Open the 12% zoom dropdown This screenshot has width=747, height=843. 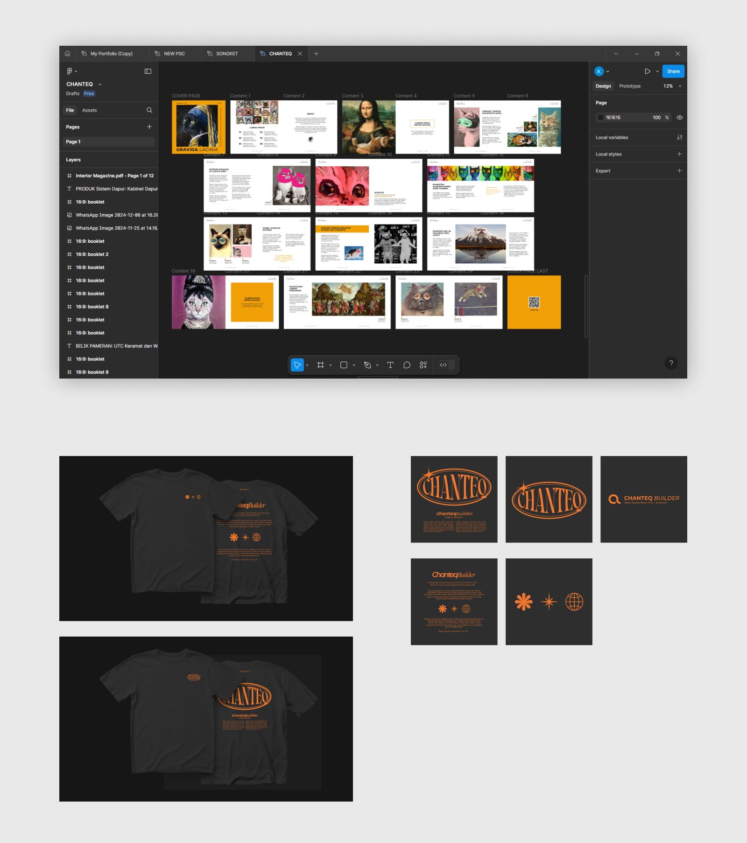coord(672,86)
